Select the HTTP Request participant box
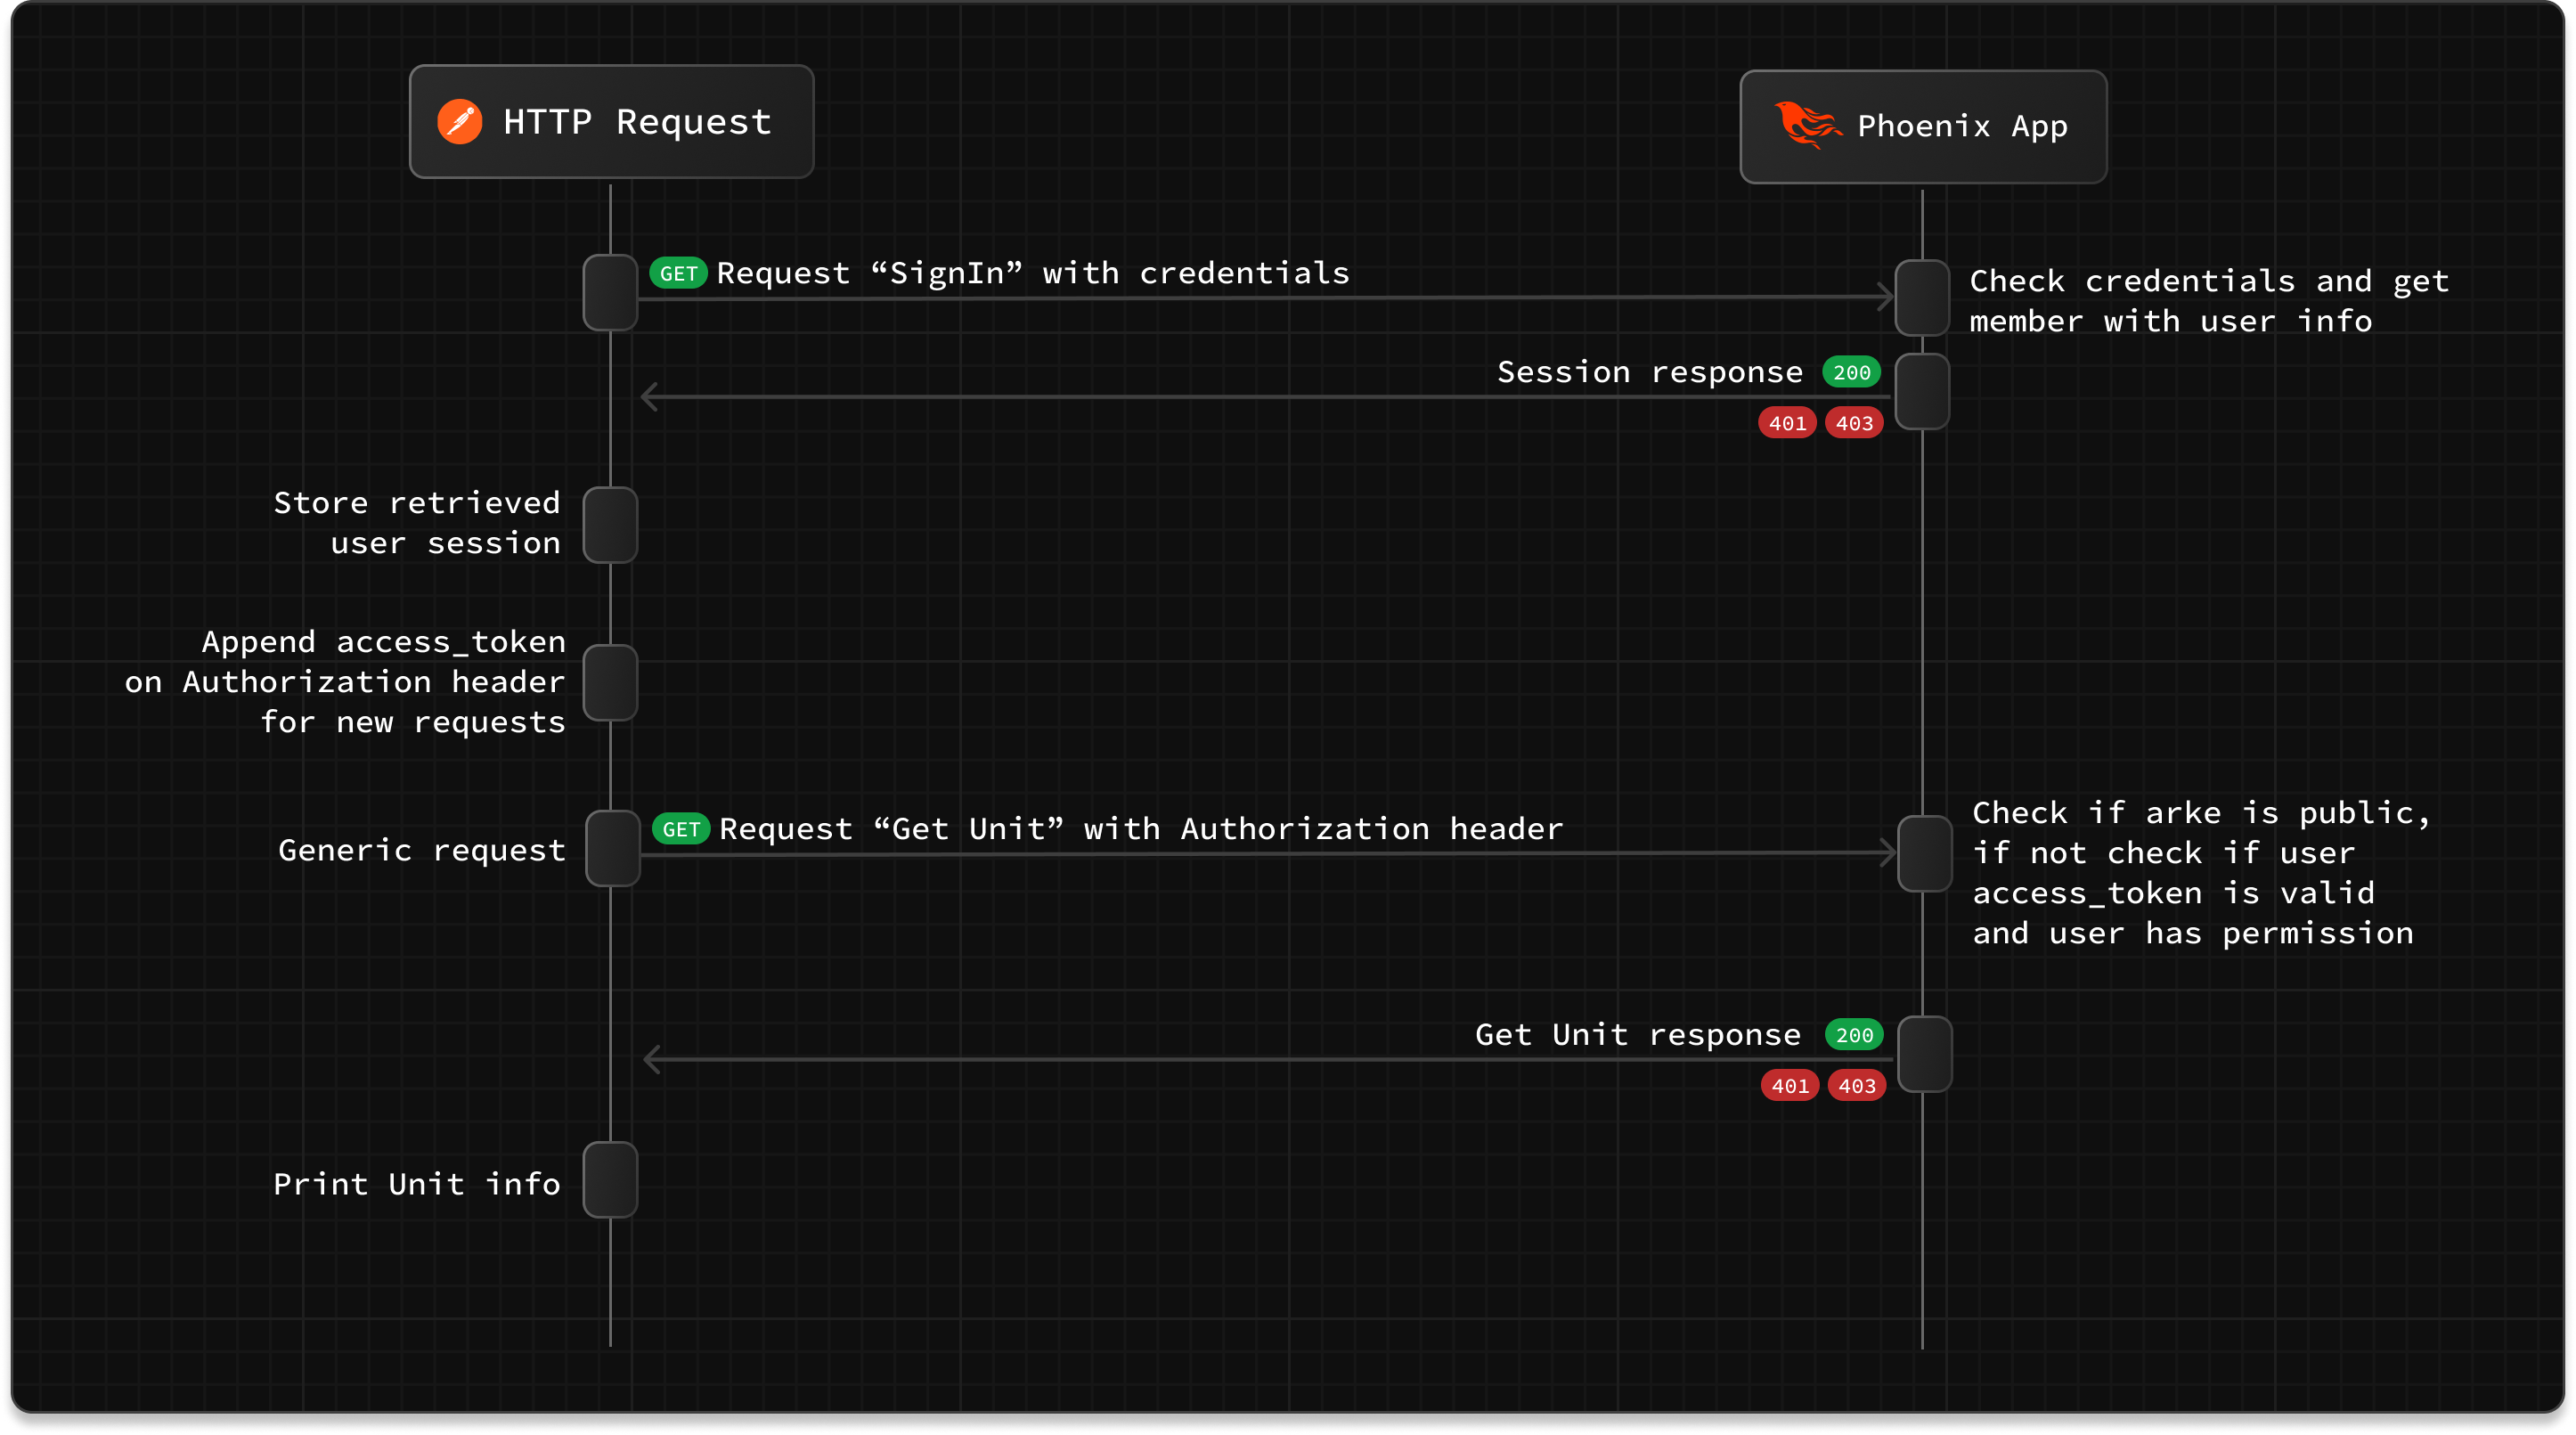Viewport: 2576px width, 1435px height. (x=611, y=122)
